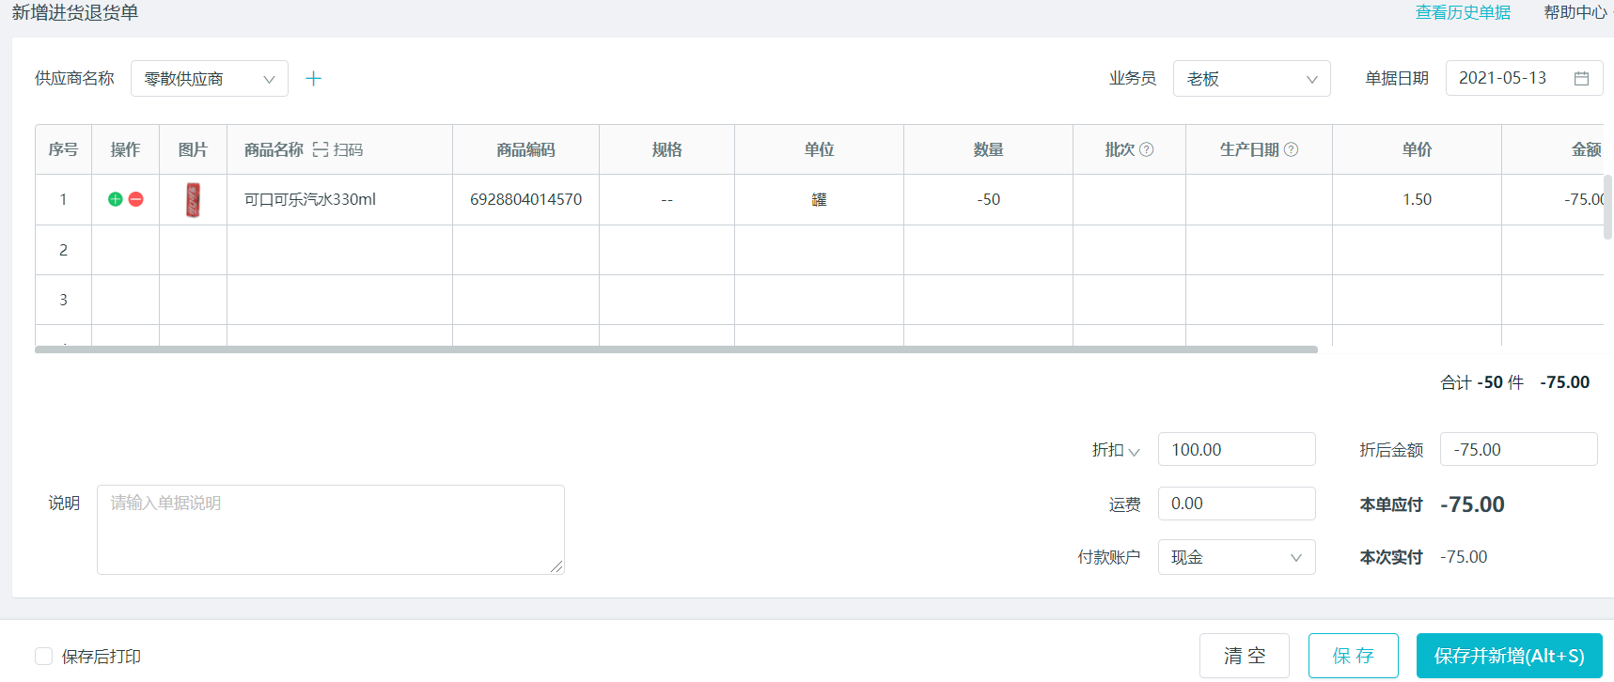The image size is (1614, 682).
Task: Expand the 折扣 type chevron
Action: tap(1134, 452)
